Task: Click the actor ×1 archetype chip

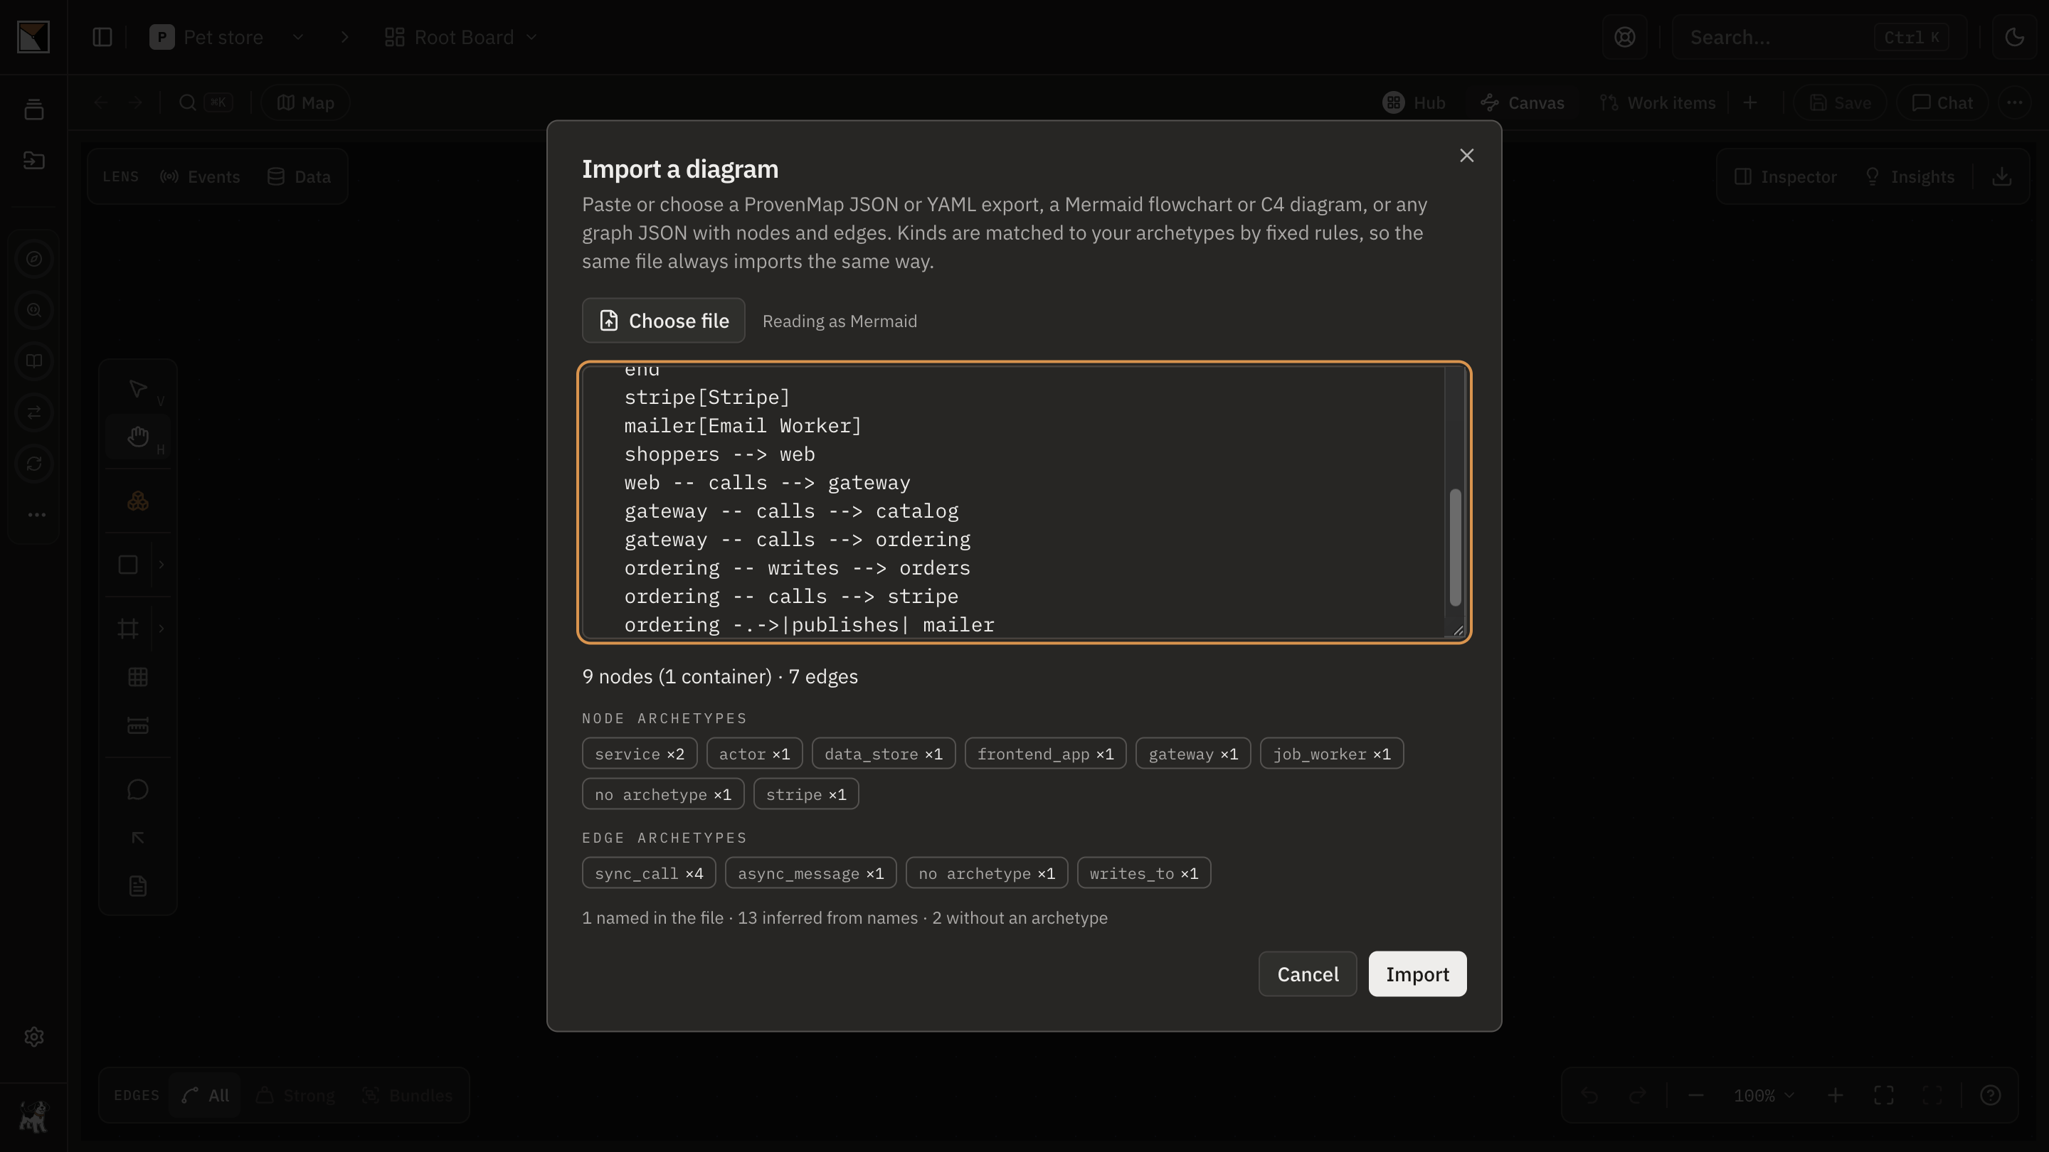Action: click(x=754, y=754)
